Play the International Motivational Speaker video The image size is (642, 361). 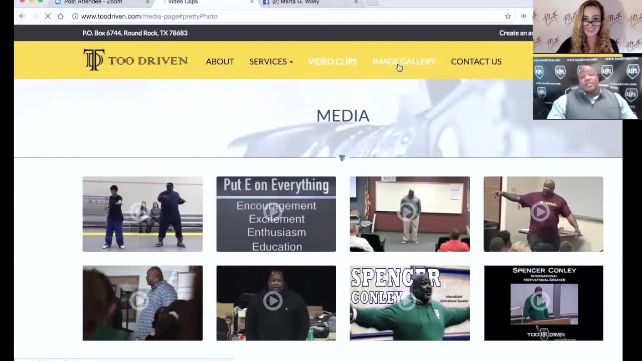tap(543, 303)
